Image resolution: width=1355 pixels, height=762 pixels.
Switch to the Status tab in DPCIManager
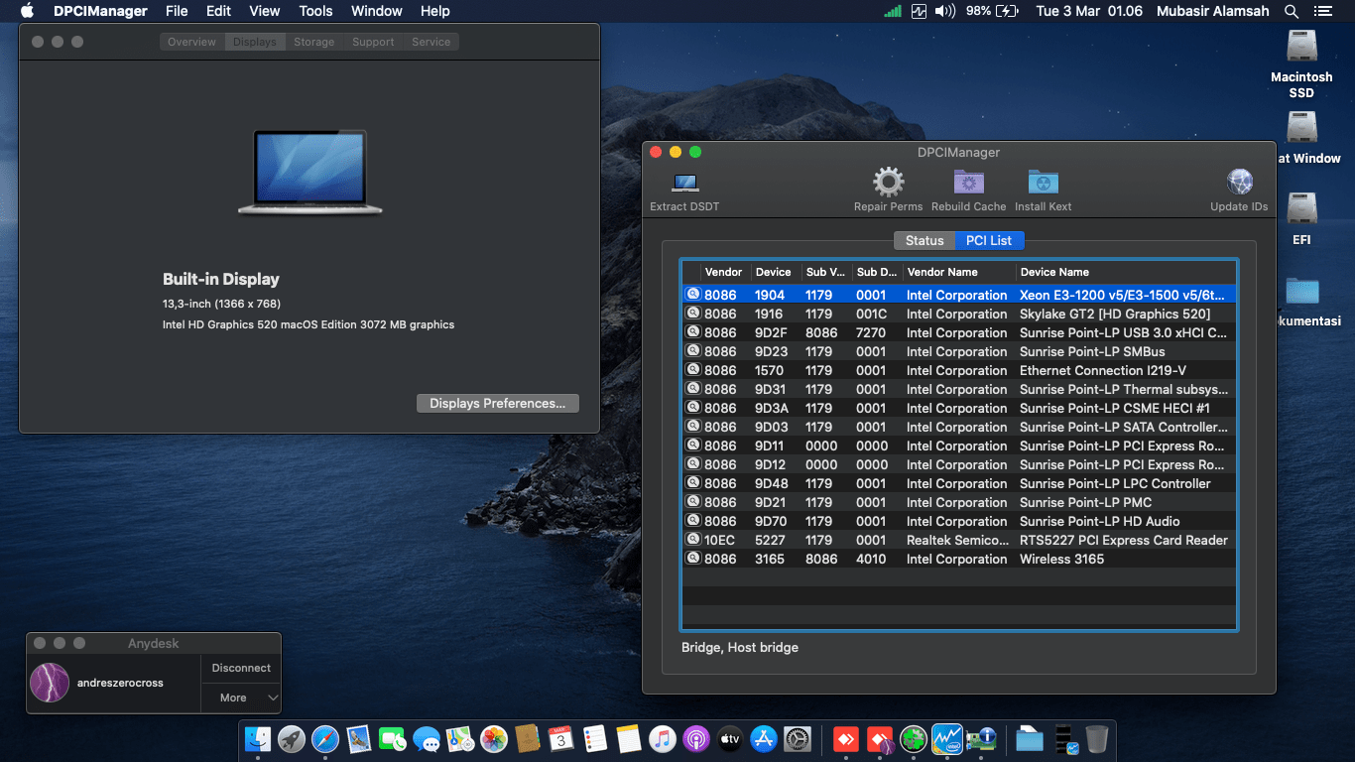(924, 240)
